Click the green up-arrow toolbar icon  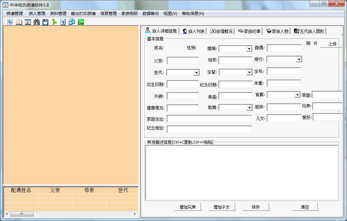click(x=54, y=22)
